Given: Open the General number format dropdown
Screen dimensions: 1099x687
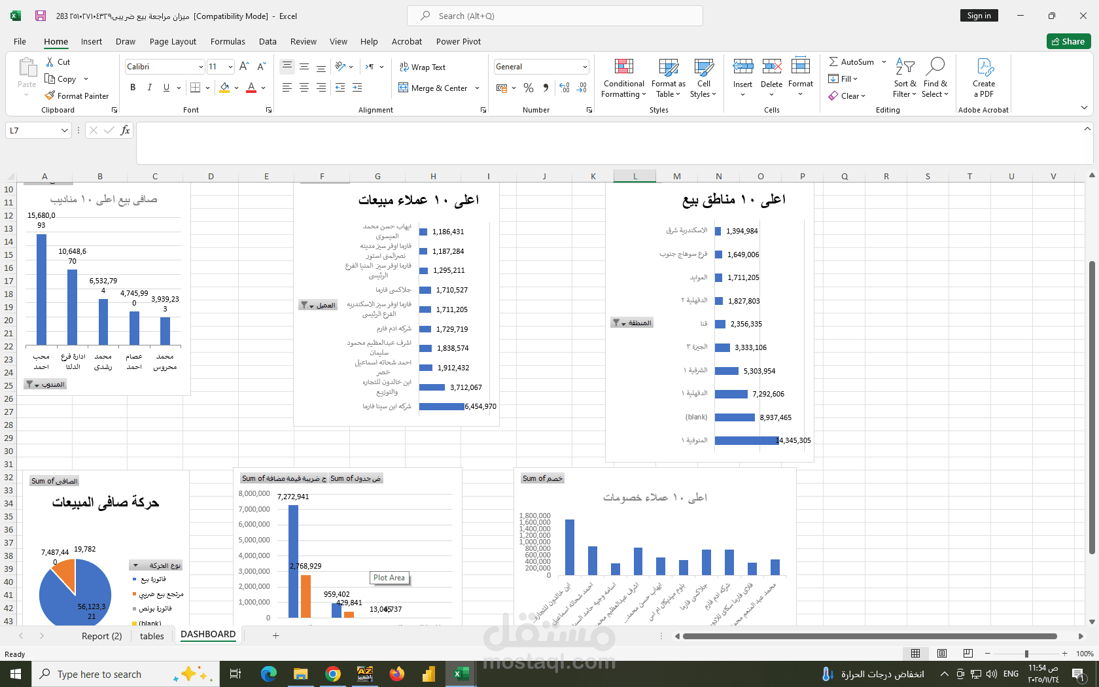Looking at the screenshot, I should (x=585, y=67).
